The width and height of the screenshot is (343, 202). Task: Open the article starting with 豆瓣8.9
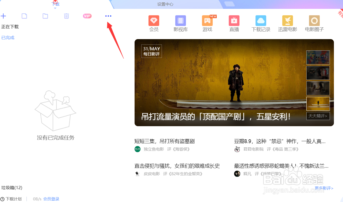pyautogui.click(x=280, y=141)
